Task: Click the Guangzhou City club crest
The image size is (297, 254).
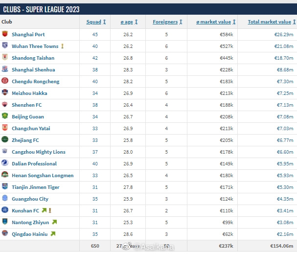Action: click(5, 198)
